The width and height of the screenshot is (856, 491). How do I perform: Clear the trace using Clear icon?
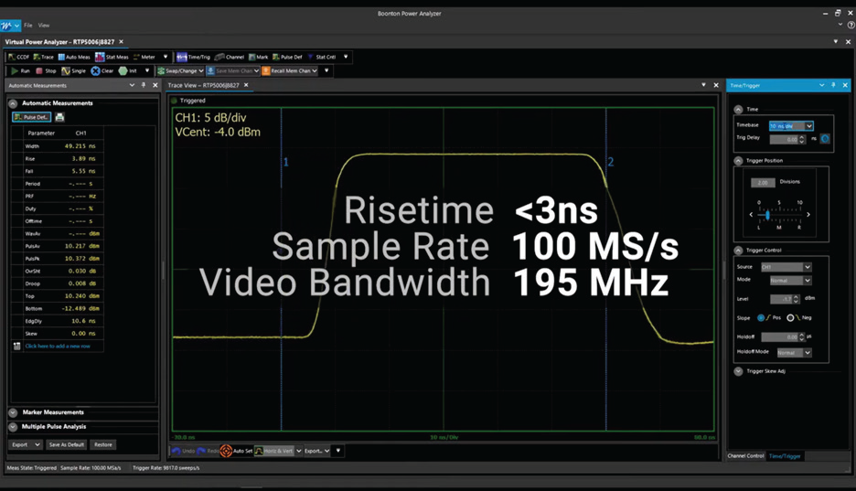95,70
